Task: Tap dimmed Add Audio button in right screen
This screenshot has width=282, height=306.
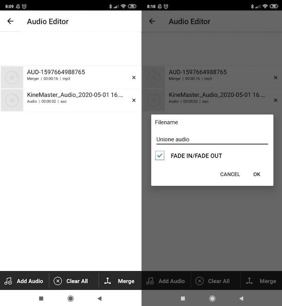Action: (166, 281)
